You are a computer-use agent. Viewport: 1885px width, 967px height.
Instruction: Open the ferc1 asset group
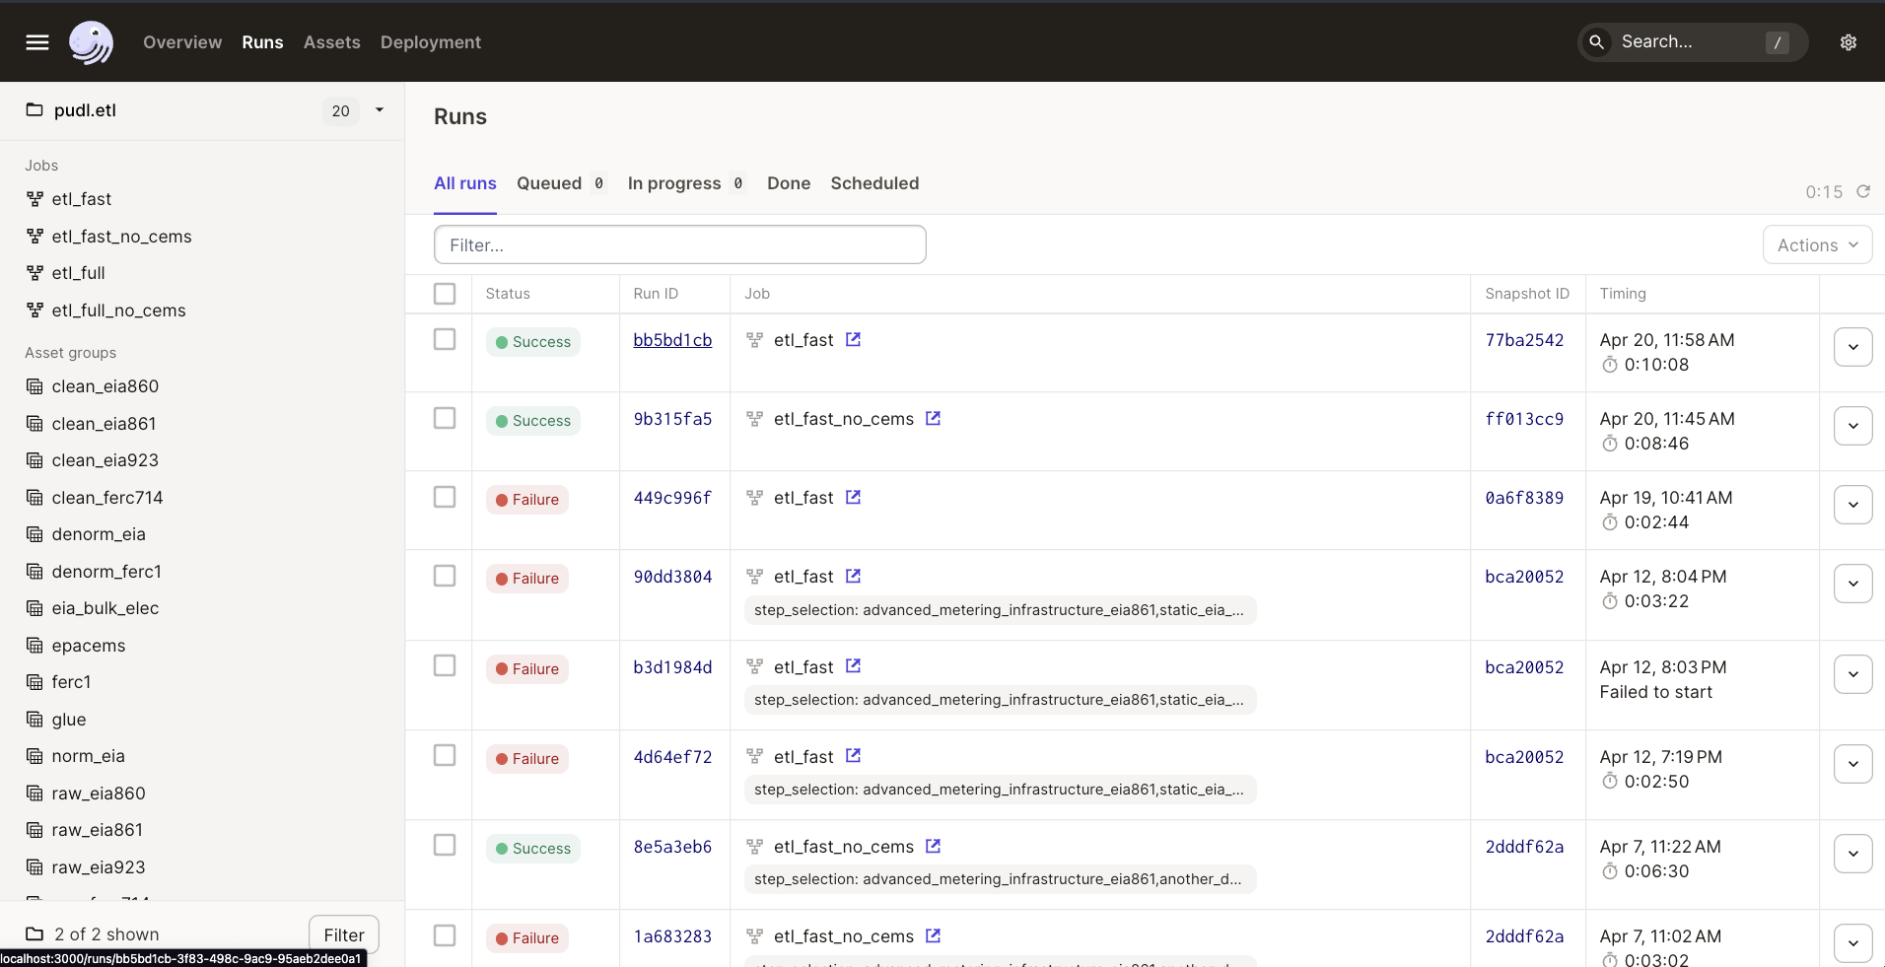[71, 682]
